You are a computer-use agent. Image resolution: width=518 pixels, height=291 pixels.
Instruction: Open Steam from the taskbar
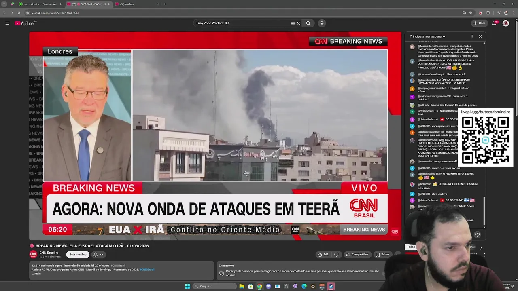point(331,286)
